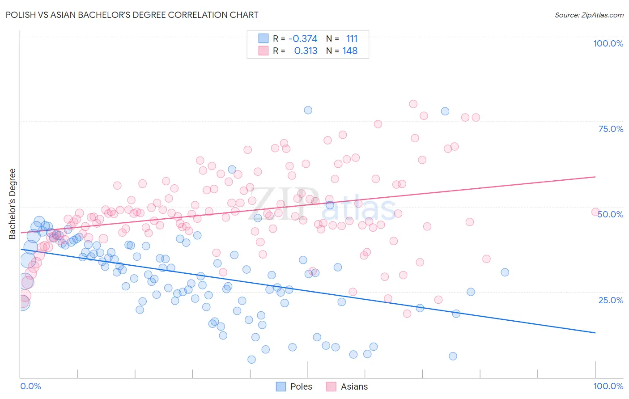Click the 75.0% y-axis tick label
The width and height of the screenshot is (629, 399).
tap(611, 129)
